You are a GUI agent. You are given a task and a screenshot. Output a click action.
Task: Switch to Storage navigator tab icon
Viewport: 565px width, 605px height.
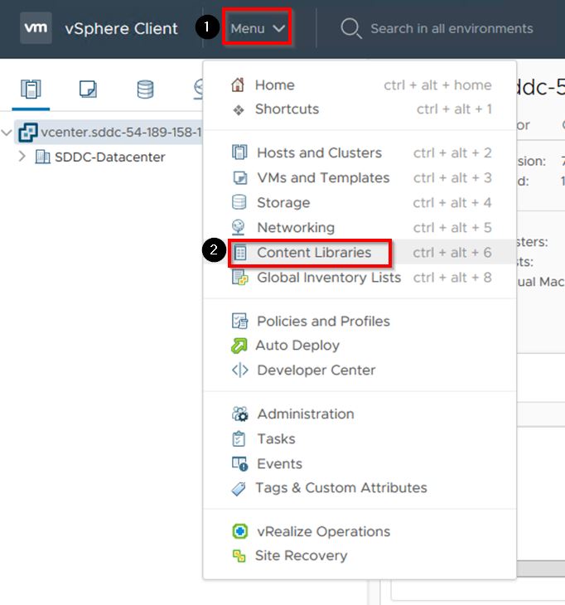(145, 90)
